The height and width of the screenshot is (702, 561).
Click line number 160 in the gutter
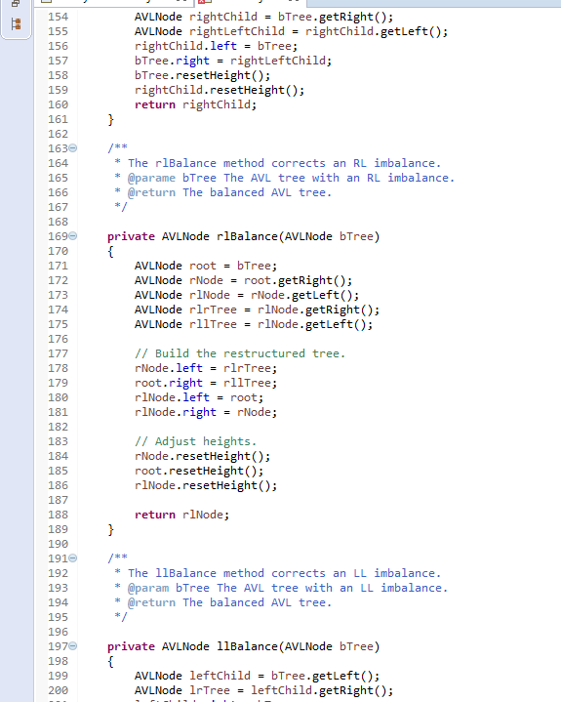point(59,104)
